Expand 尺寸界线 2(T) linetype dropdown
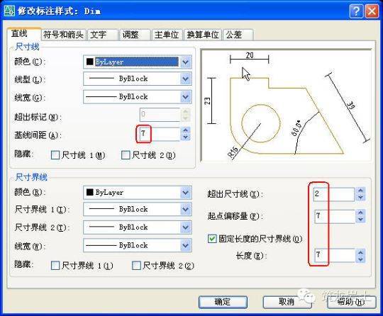 [186, 227]
